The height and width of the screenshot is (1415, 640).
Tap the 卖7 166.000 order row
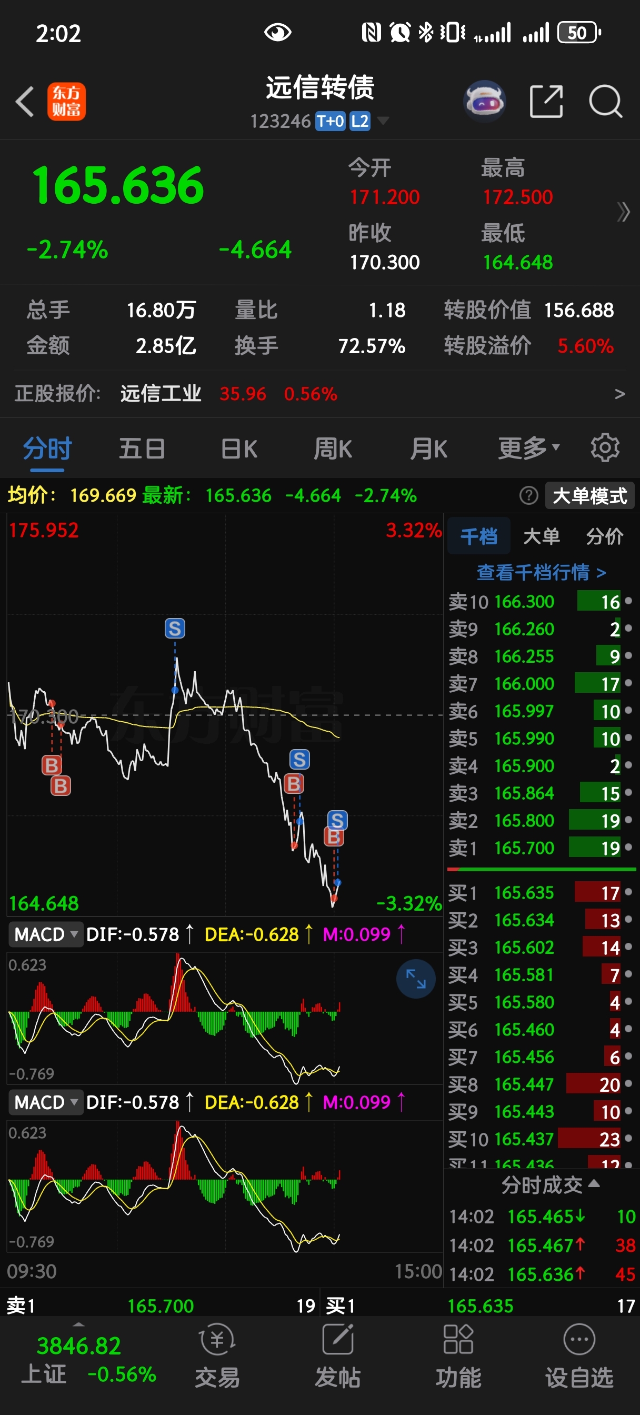(541, 684)
